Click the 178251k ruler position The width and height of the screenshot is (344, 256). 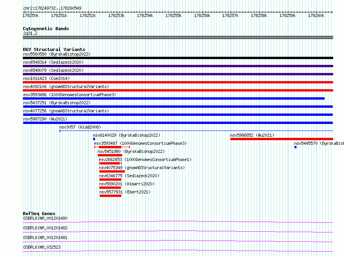click(59, 15)
